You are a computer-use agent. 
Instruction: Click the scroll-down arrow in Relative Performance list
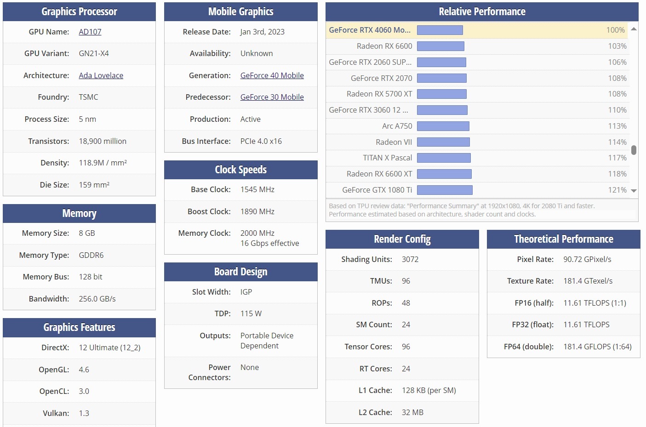634,191
